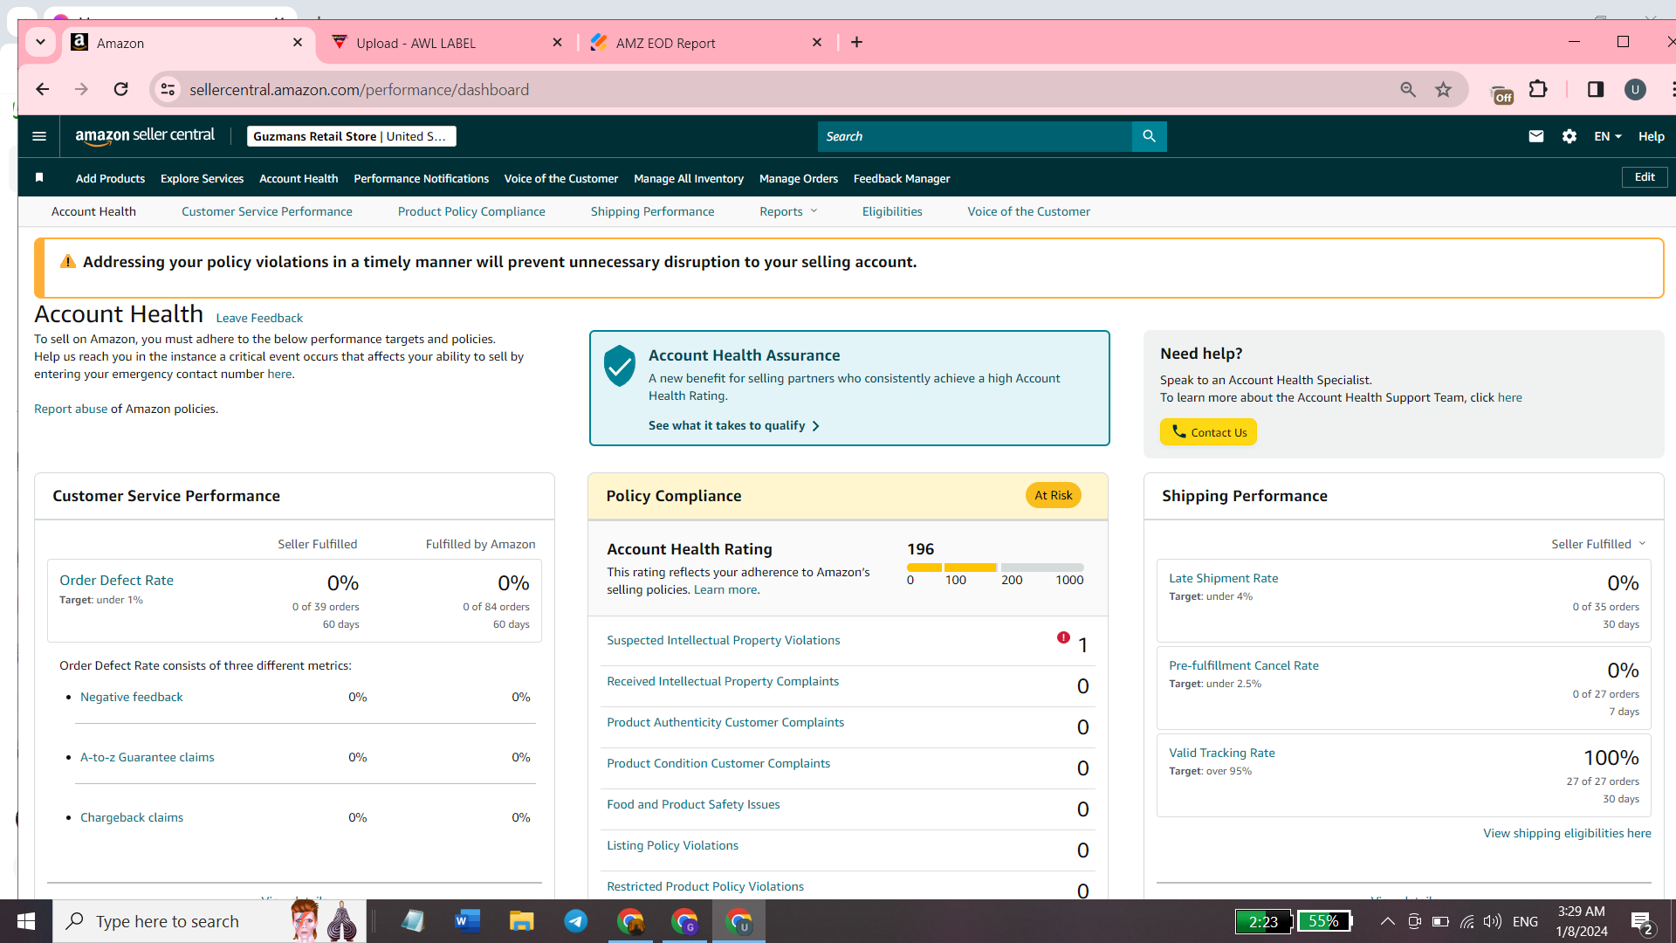Open the settings gear icon
Image resolution: width=1676 pixels, height=943 pixels.
point(1570,136)
